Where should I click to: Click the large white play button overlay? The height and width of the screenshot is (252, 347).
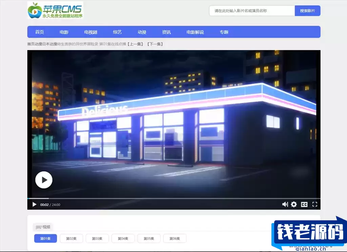[x=44, y=180]
